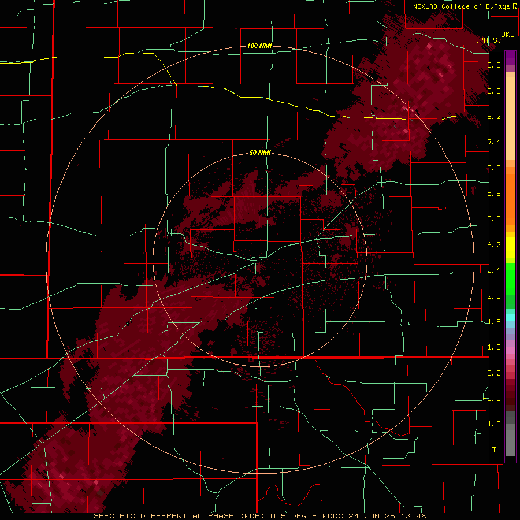Click the 7.4 value on color scale
520x520 pixels.
[x=494, y=142]
